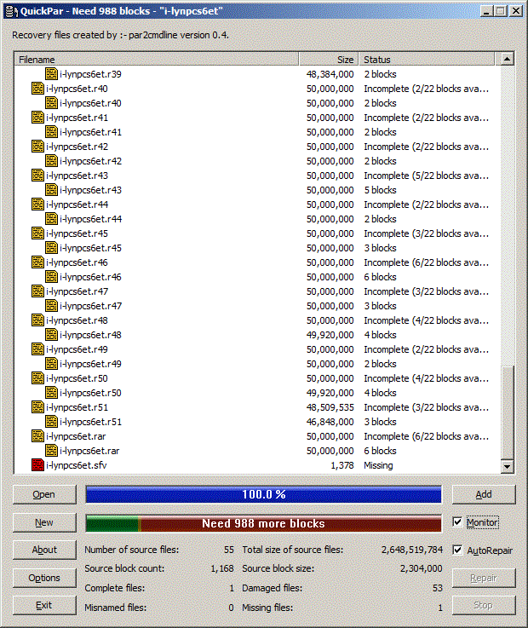Click the icon of i-lynpcs6et.r43, 5 blocks row
Screen dimensions: 528x628
click(x=51, y=190)
